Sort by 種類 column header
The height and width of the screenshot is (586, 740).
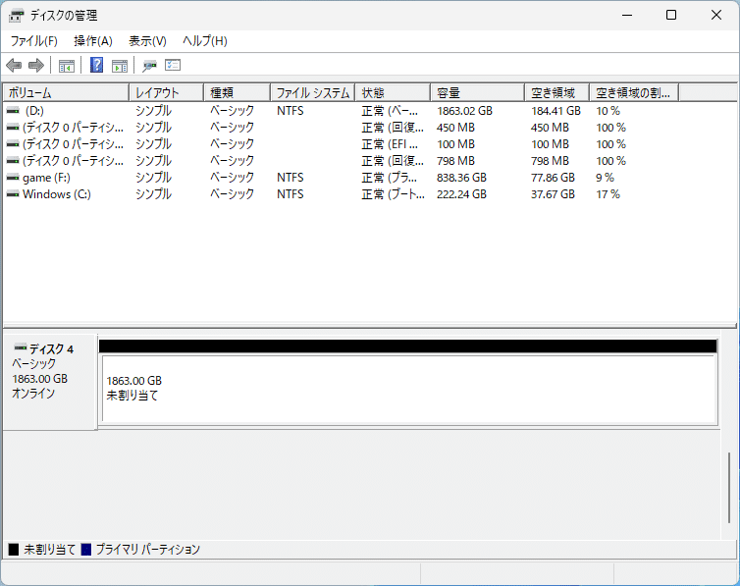pyautogui.click(x=238, y=93)
